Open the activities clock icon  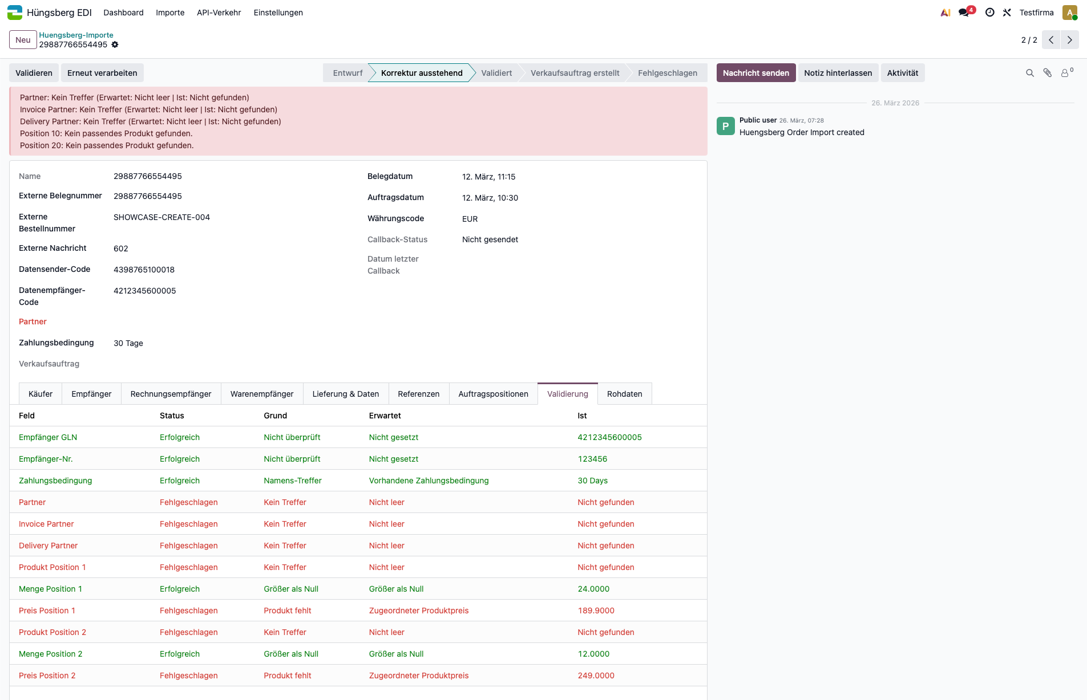(990, 13)
